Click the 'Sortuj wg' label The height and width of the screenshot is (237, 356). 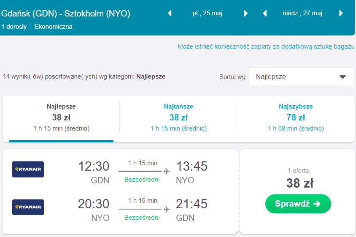point(232,77)
